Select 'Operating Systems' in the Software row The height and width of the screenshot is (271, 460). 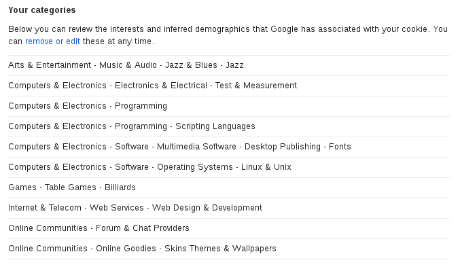coord(195,167)
